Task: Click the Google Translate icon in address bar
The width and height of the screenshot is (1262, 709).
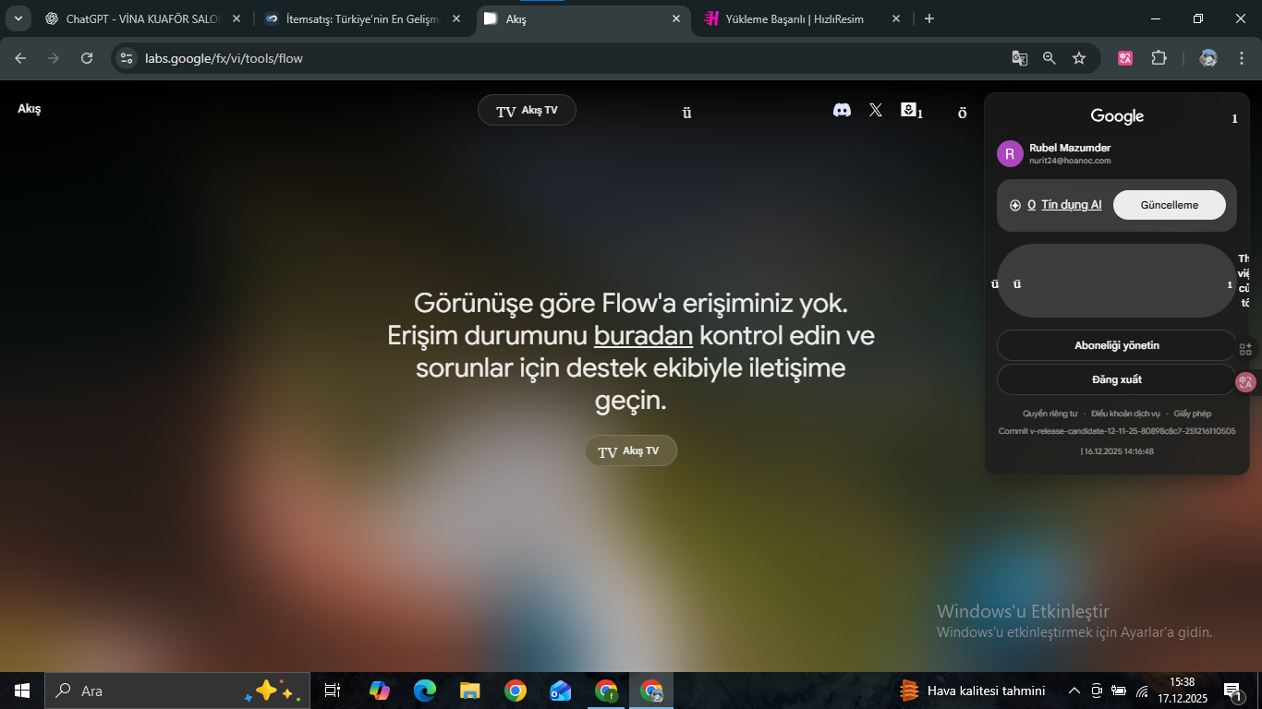Action: click(x=1019, y=58)
